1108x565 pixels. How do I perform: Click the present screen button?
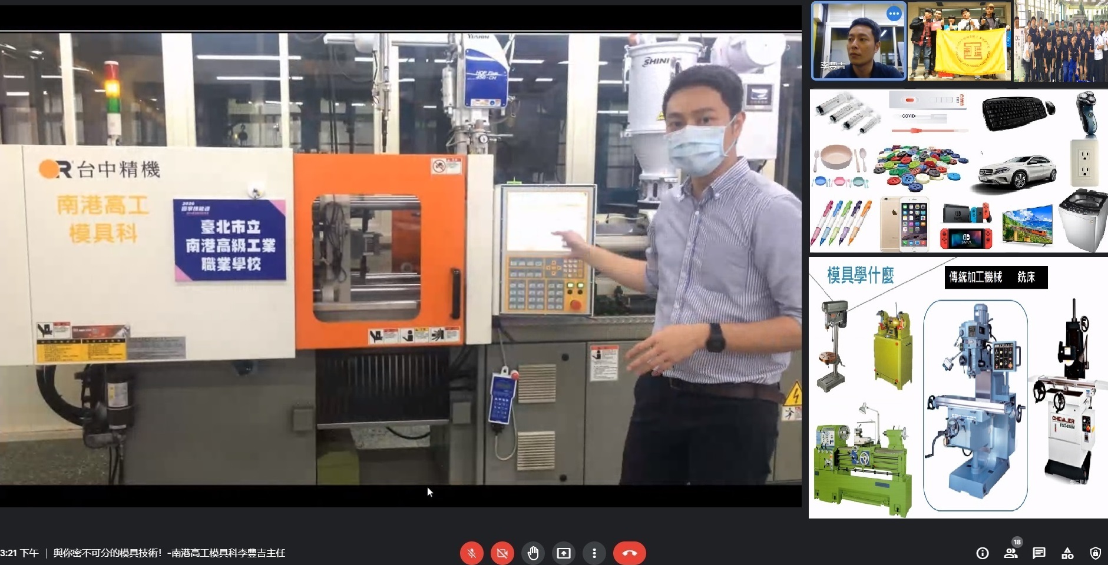tap(564, 553)
